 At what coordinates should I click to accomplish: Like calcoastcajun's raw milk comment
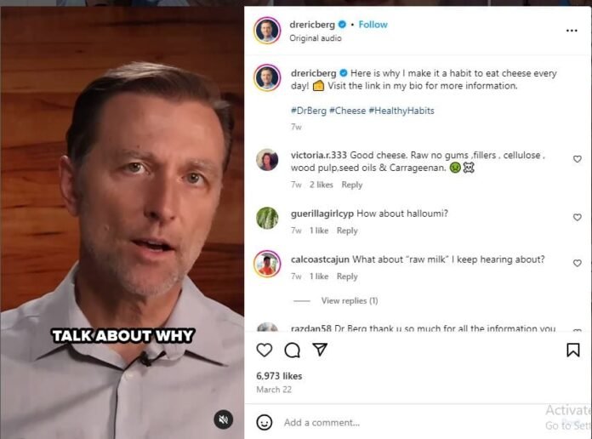[x=577, y=264]
